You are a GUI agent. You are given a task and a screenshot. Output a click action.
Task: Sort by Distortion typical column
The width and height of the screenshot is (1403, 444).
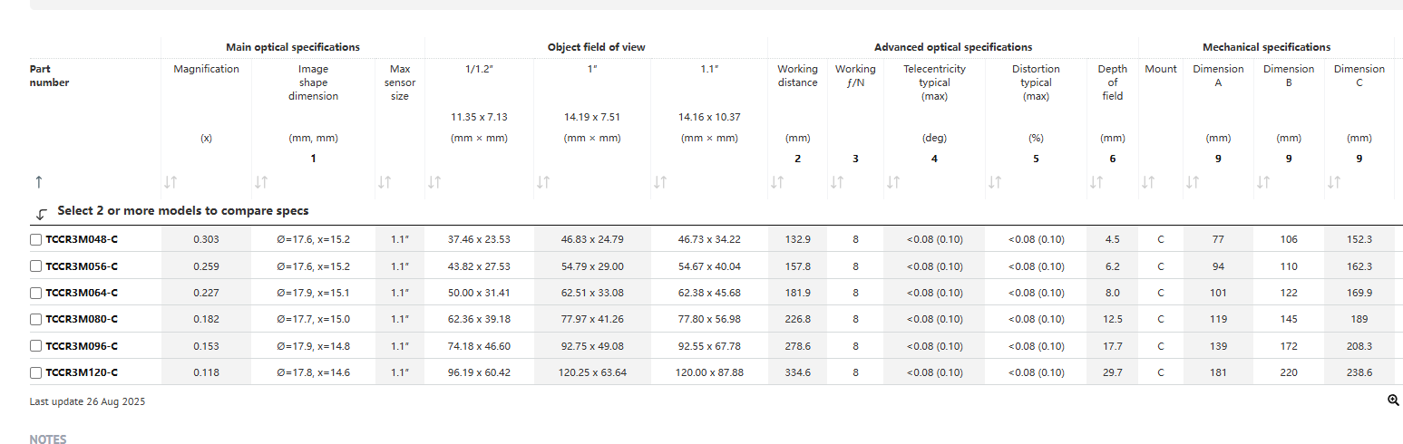pos(994,183)
